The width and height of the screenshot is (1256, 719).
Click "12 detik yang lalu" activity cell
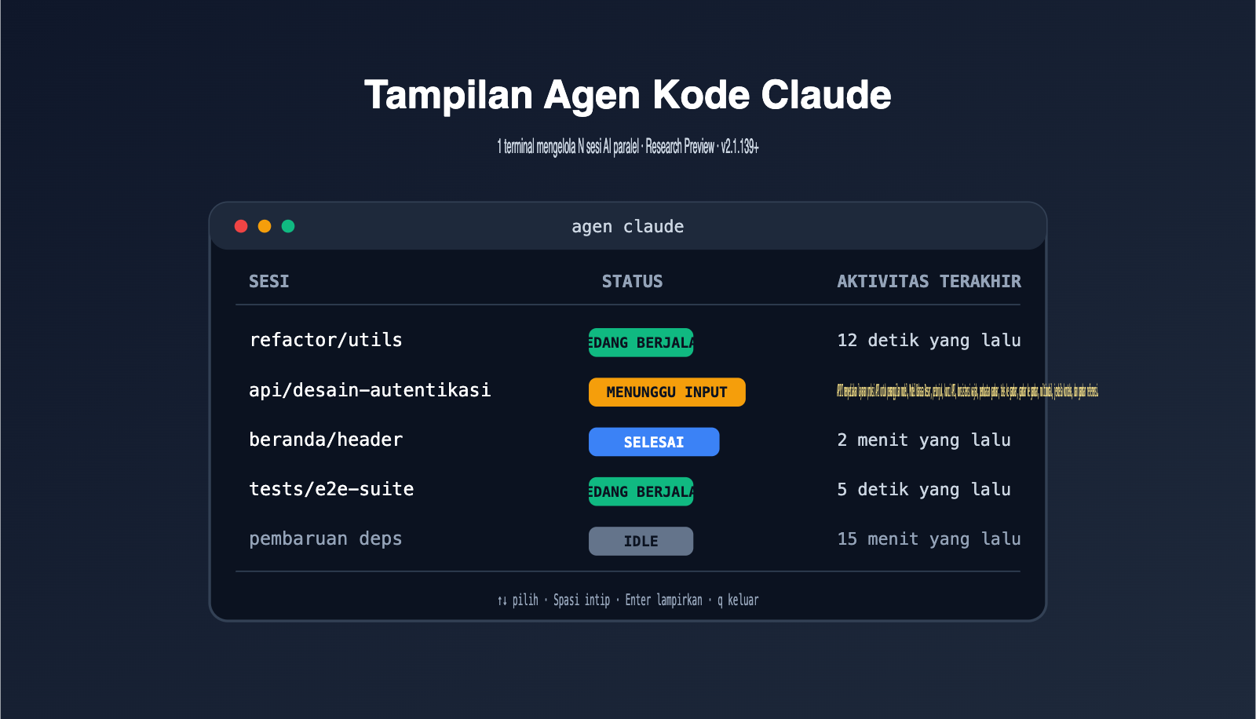(x=929, y=341)
